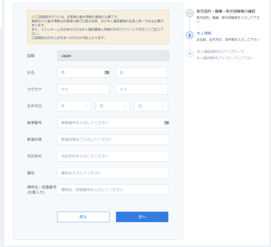Image resolution: width=271 pixels, height=247 pixels.
Task: Select the 本人確認資料のアップロード step label
Action: pos(220,51)
